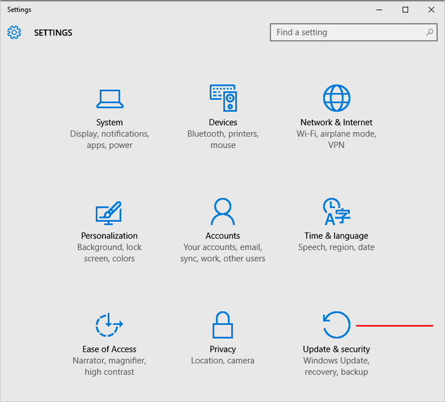This screenshot has width=445, height=402.
Task: Maximize the Settings window
Action: click(405, 9)
